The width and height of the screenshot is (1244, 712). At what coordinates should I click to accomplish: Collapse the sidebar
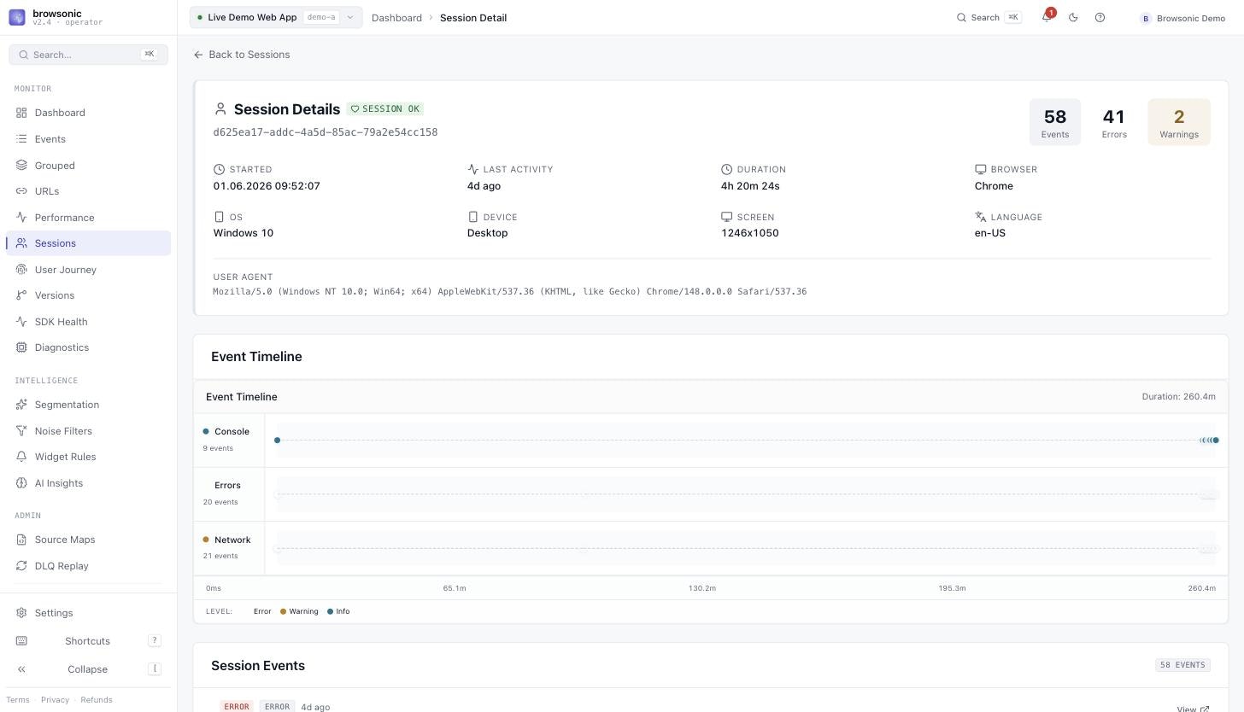88,669
